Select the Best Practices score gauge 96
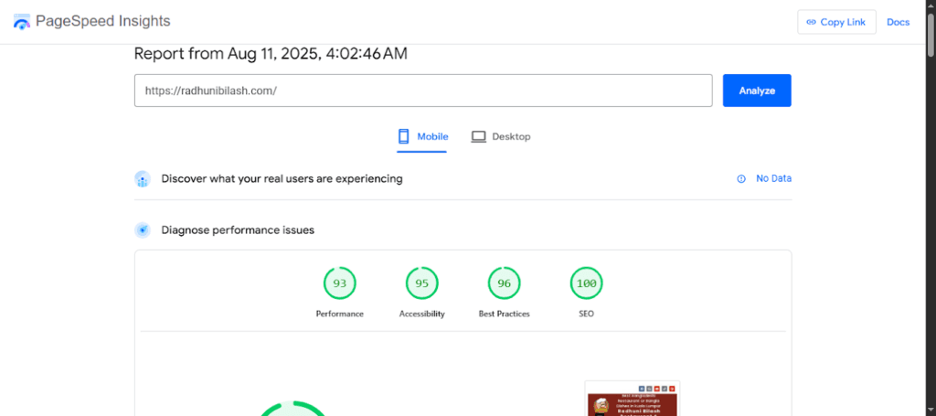 tap(505, 283)
